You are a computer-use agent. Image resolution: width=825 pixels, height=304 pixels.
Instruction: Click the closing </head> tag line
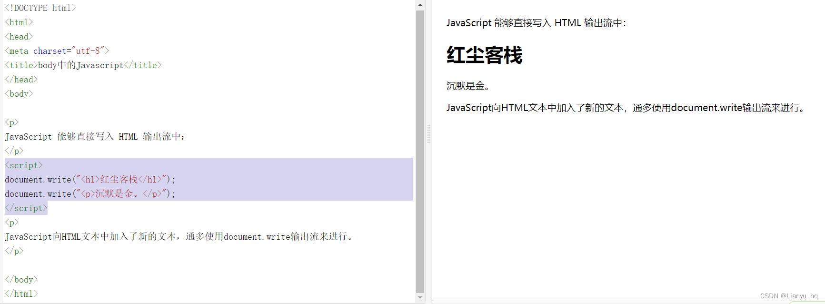click(21, 80)
